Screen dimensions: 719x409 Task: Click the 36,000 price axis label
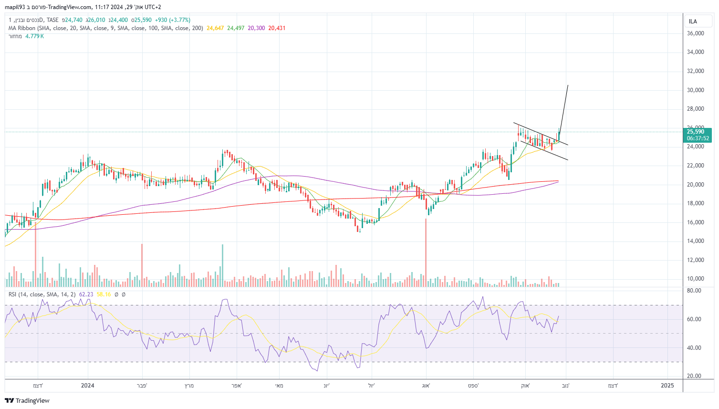(696, 33)
